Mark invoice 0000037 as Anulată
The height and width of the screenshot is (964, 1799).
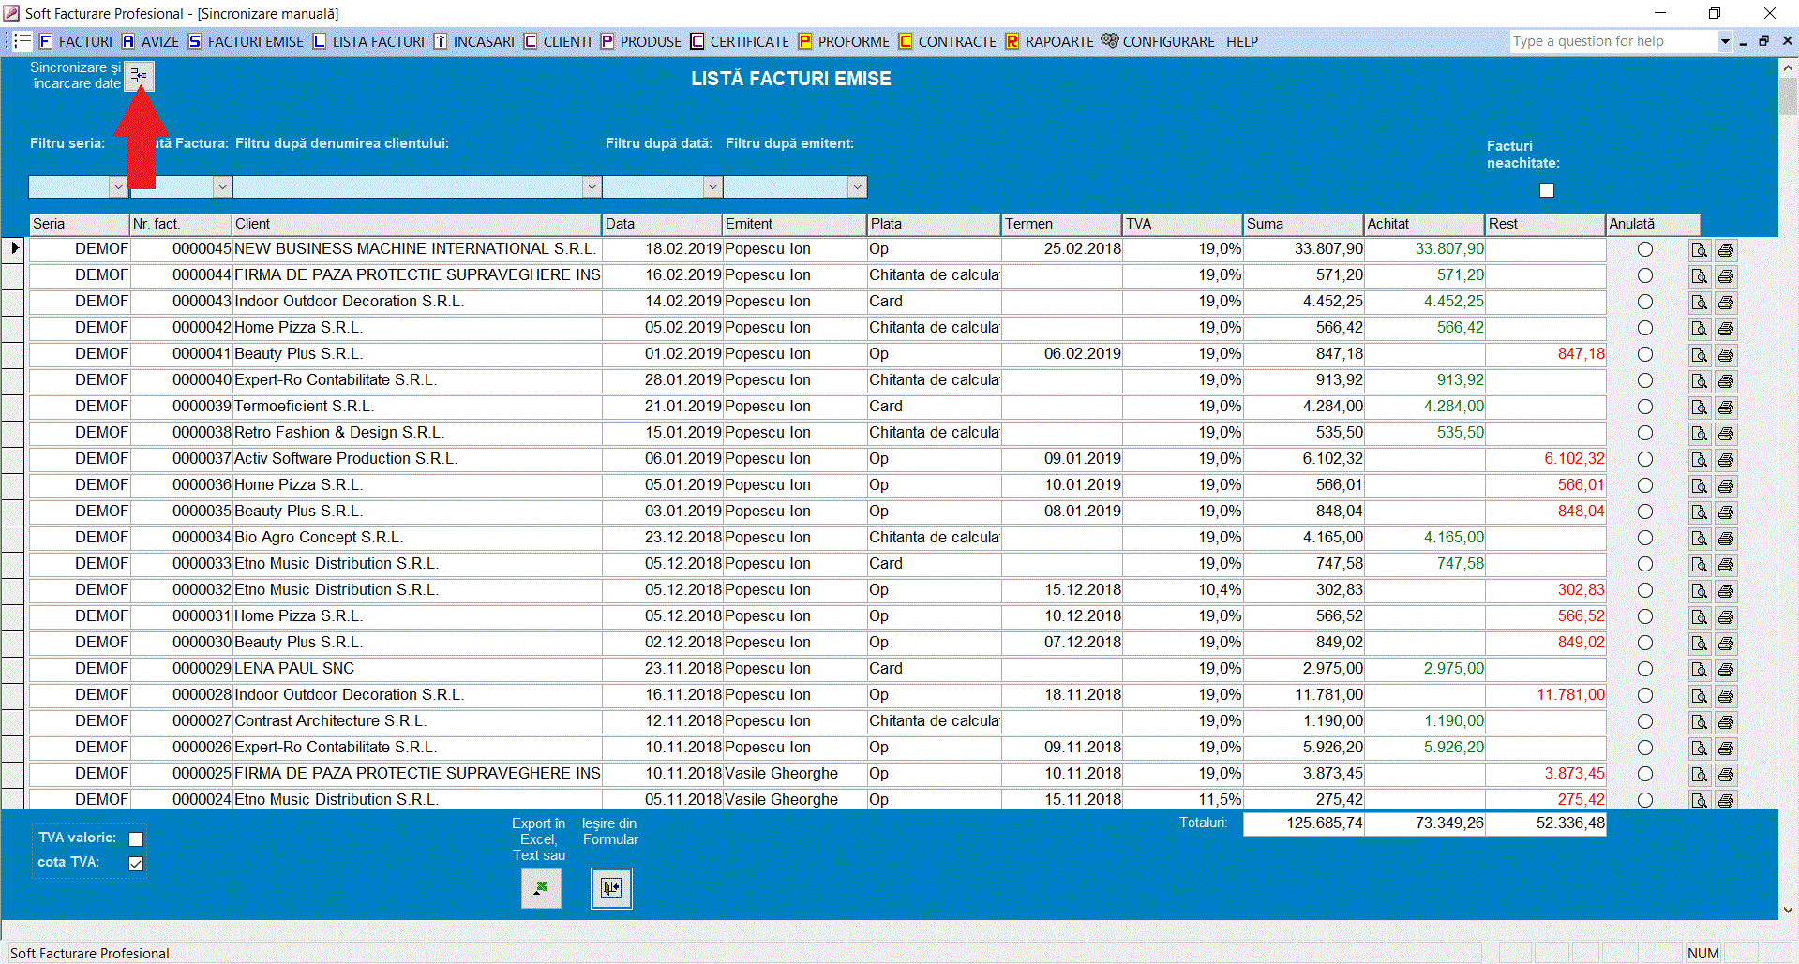pyautogui.click(x=1645, y=459)
